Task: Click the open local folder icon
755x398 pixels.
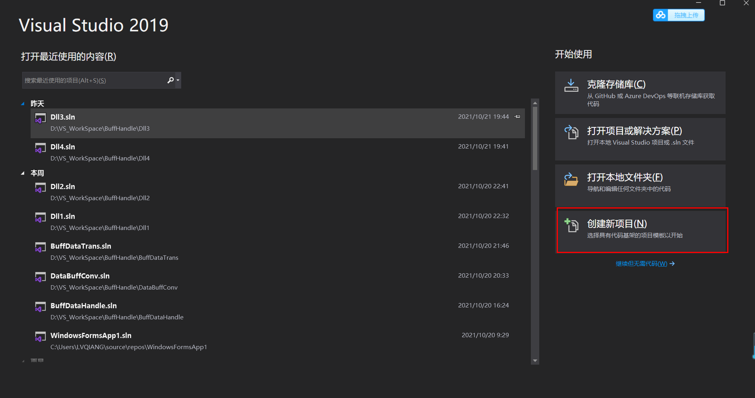Action: 571,180
